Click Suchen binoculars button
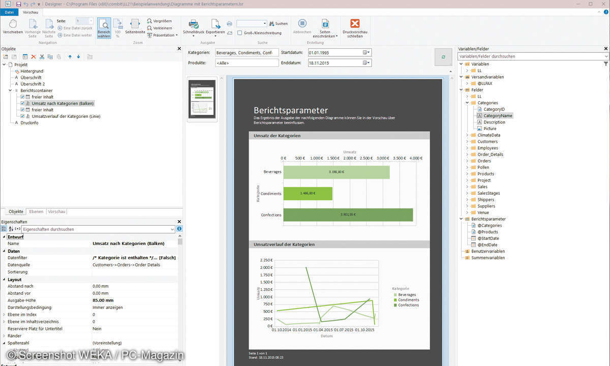Screen dimensions: 610x366 tap(278, 23)
